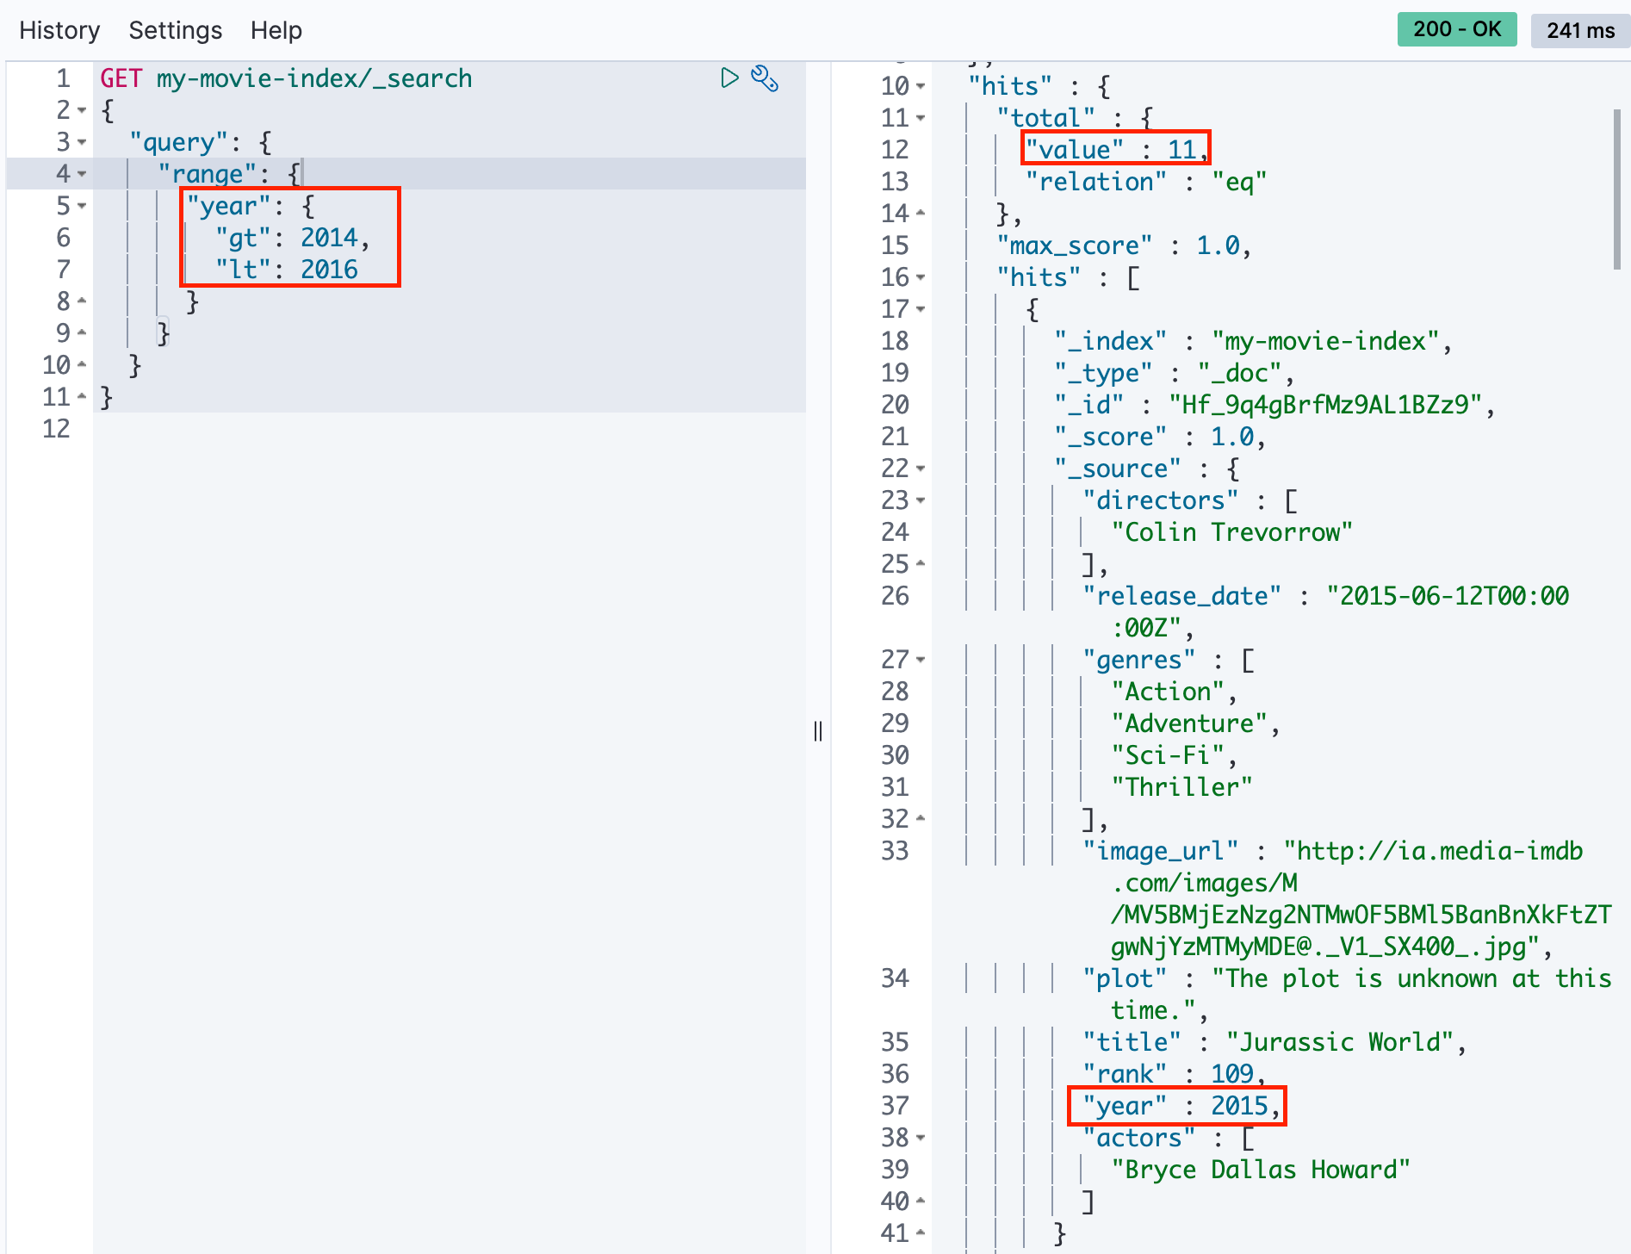This screenshot has height=1254, width=1631.
Task: Click the "rank" : 109 line
Action: pyautogui.click(x=1175, y=1074)
